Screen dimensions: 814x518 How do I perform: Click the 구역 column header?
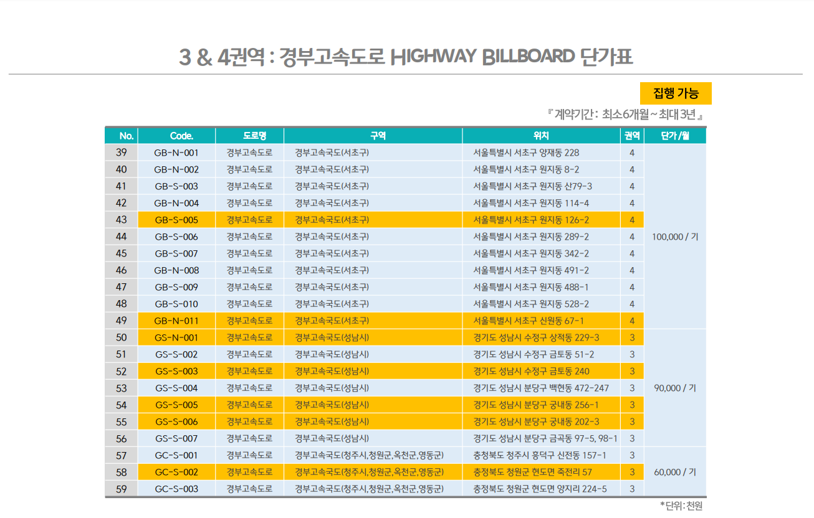373,136
